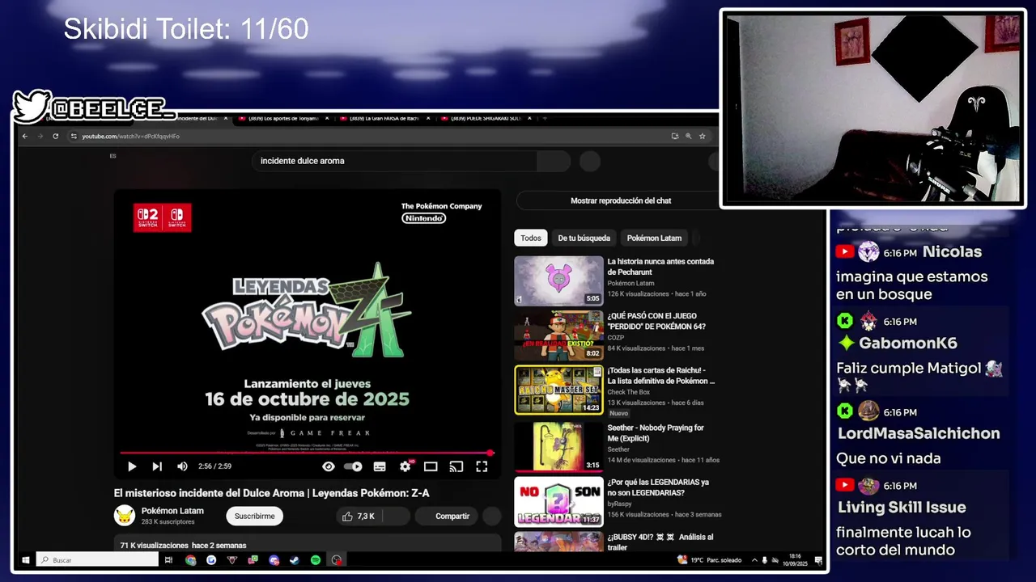This screenshot has height=582, width=1036.
Task: Switch to 'PUEDE SHIGARAKI SOL' tab
Action: (x=486, y=119)
